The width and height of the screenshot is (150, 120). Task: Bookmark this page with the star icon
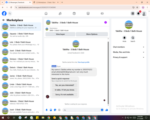[x=137, y=7]
